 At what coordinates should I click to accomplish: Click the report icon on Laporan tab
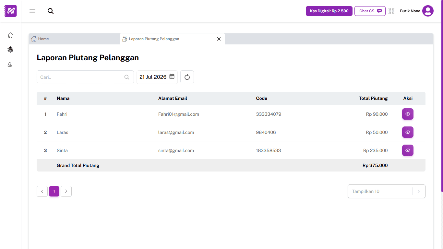pos(125,39)
